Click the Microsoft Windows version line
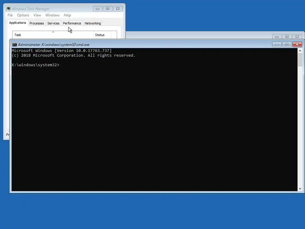 62,51
